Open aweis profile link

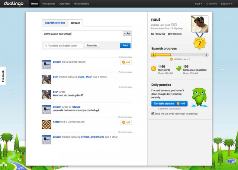tap(81, 77)
